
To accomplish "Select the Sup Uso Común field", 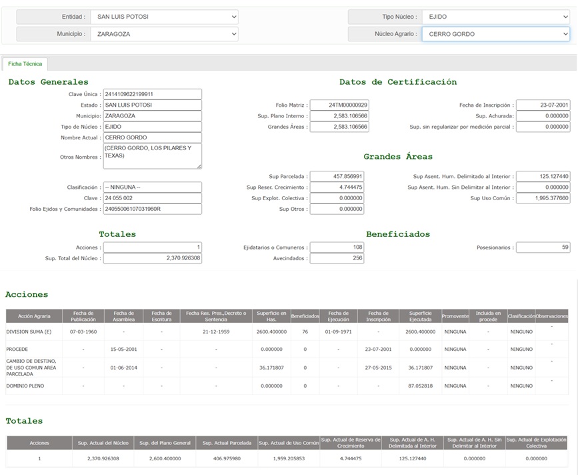I will tap(543, 198).
